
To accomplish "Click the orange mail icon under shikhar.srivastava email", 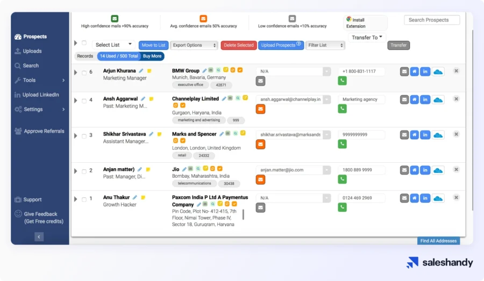I will [260, 145].
